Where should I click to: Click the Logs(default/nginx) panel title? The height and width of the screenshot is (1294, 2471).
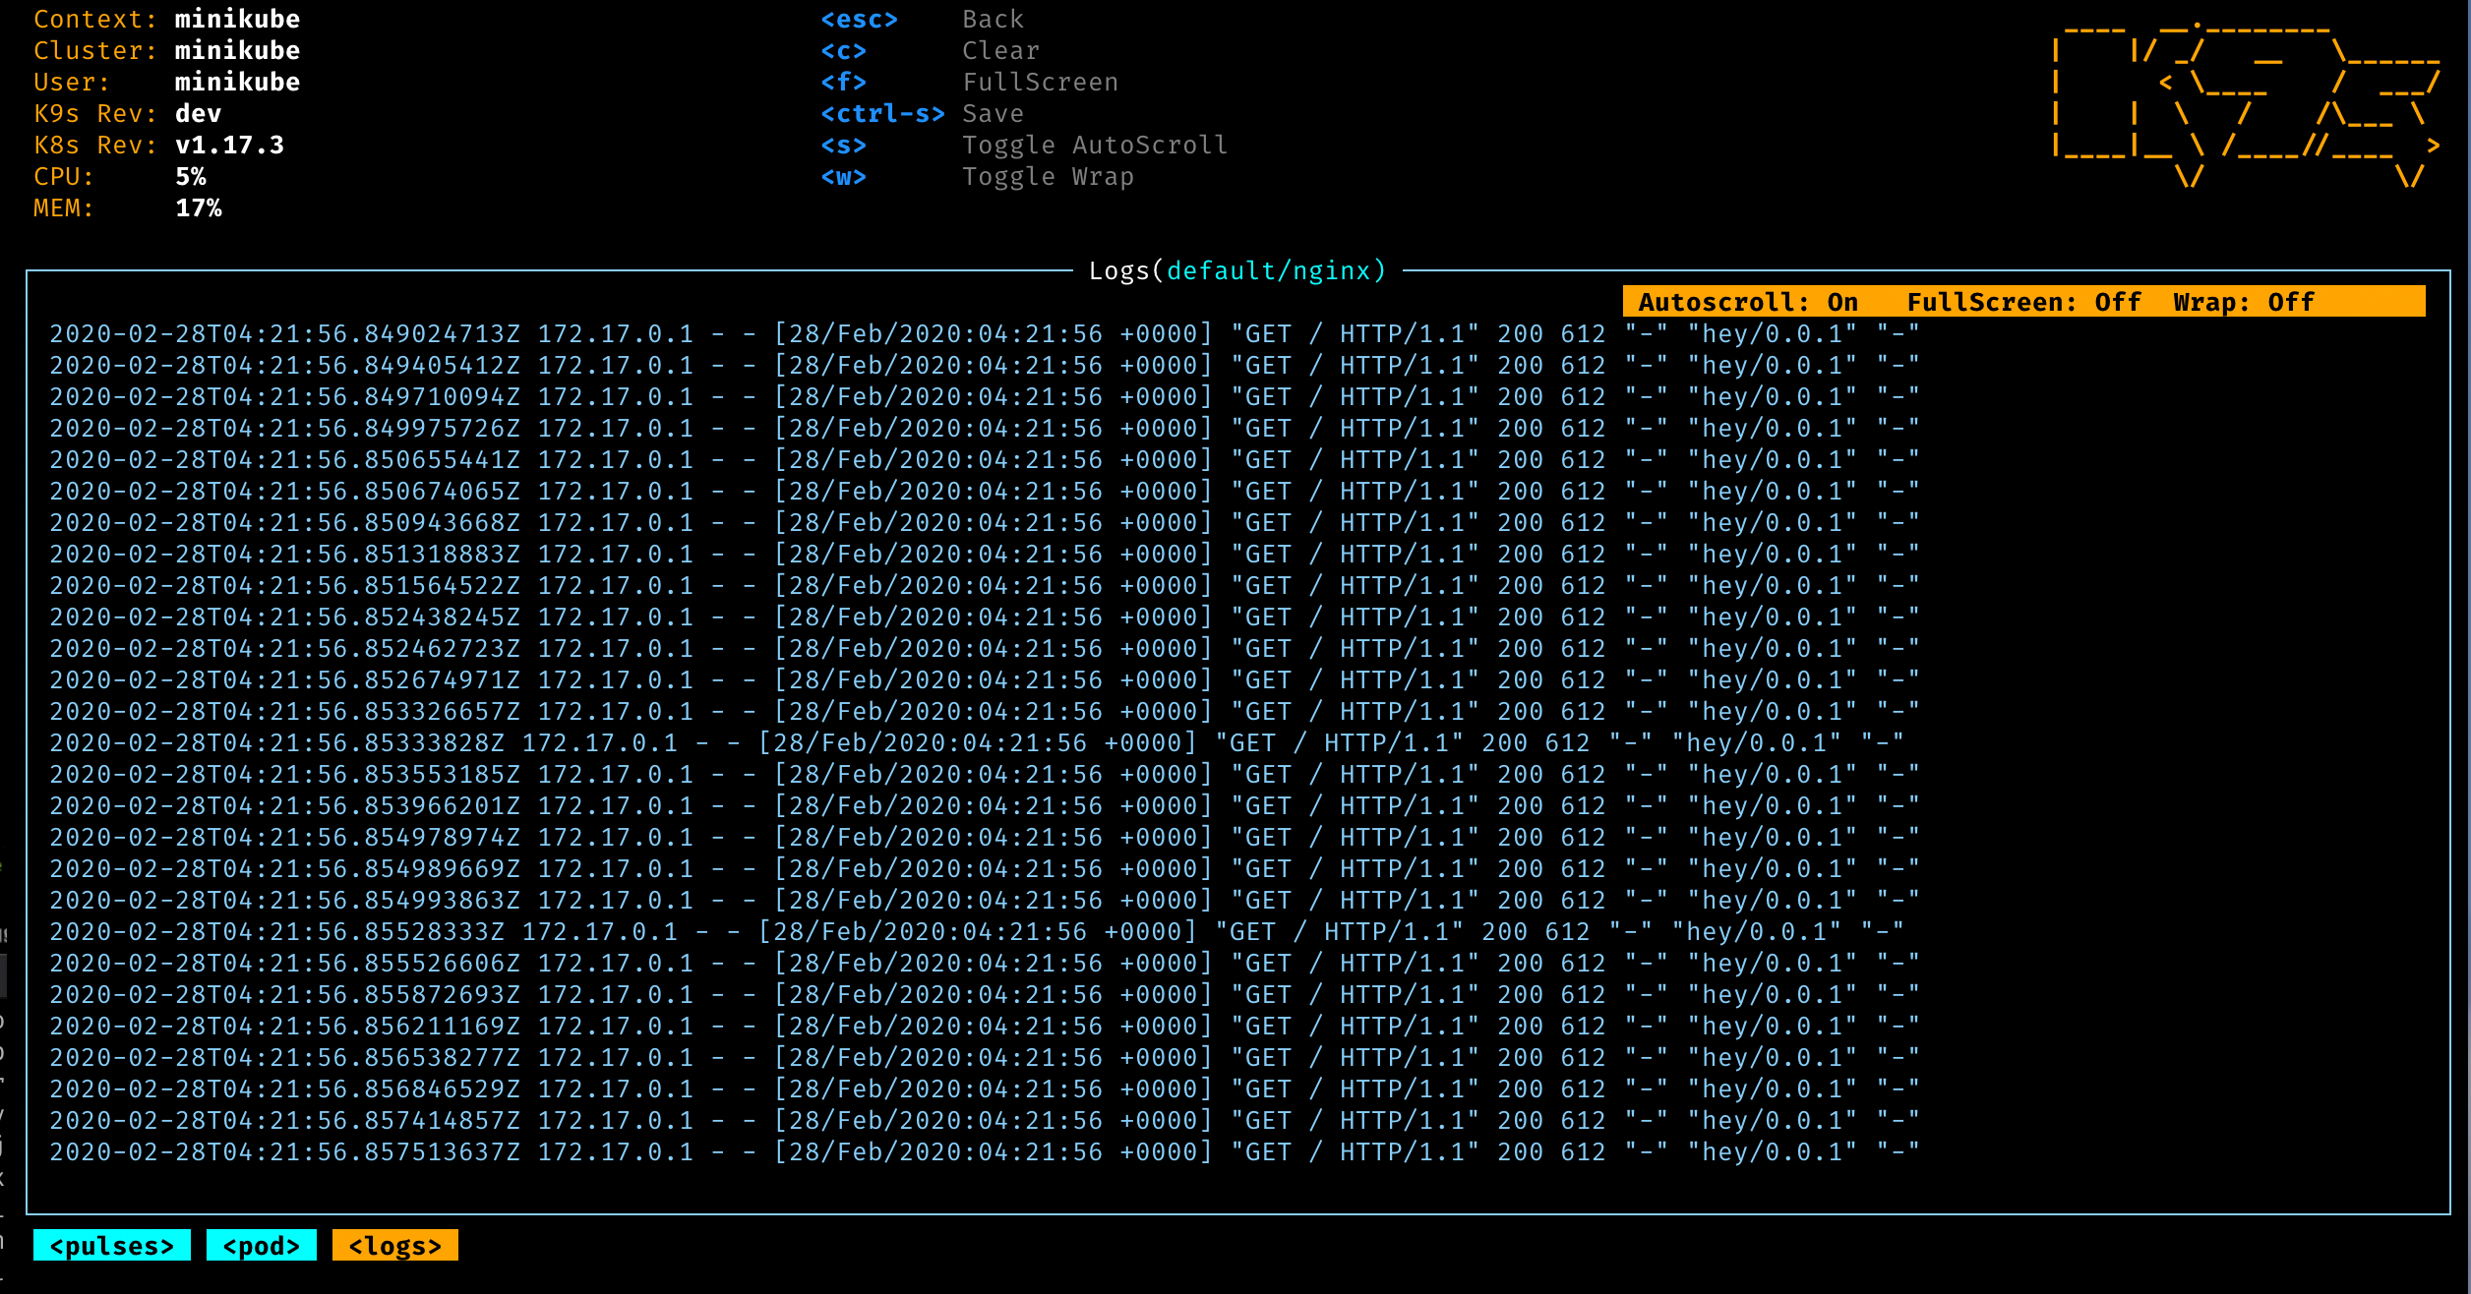(x=1236, y=270)
